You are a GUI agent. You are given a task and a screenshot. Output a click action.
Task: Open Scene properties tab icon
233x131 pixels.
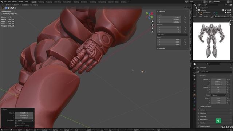[x=194, y=83]
